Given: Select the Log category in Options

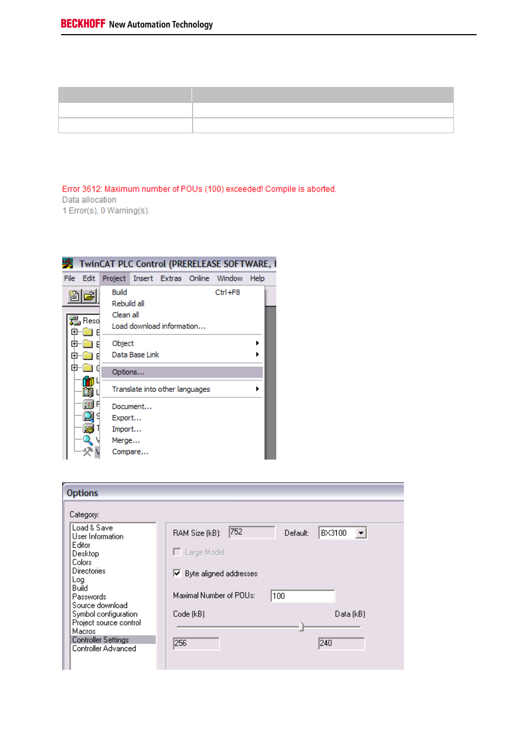Looking at the screenshot, I should pyautogui.click(x=113, y=580).
